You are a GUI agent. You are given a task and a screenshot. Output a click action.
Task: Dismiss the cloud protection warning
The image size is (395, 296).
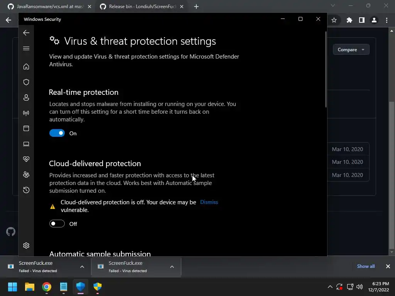click(209, 202)
